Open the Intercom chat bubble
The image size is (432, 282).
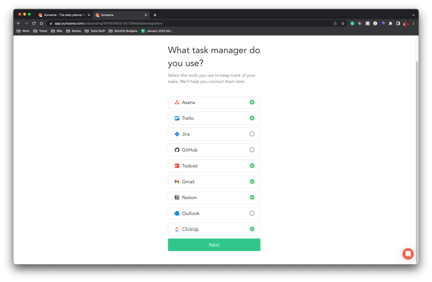click(x=408, y=254)
